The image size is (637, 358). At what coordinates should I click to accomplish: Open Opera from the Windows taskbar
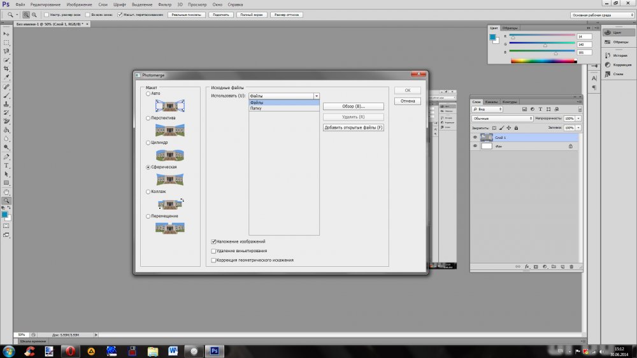(x=69, y=350)
